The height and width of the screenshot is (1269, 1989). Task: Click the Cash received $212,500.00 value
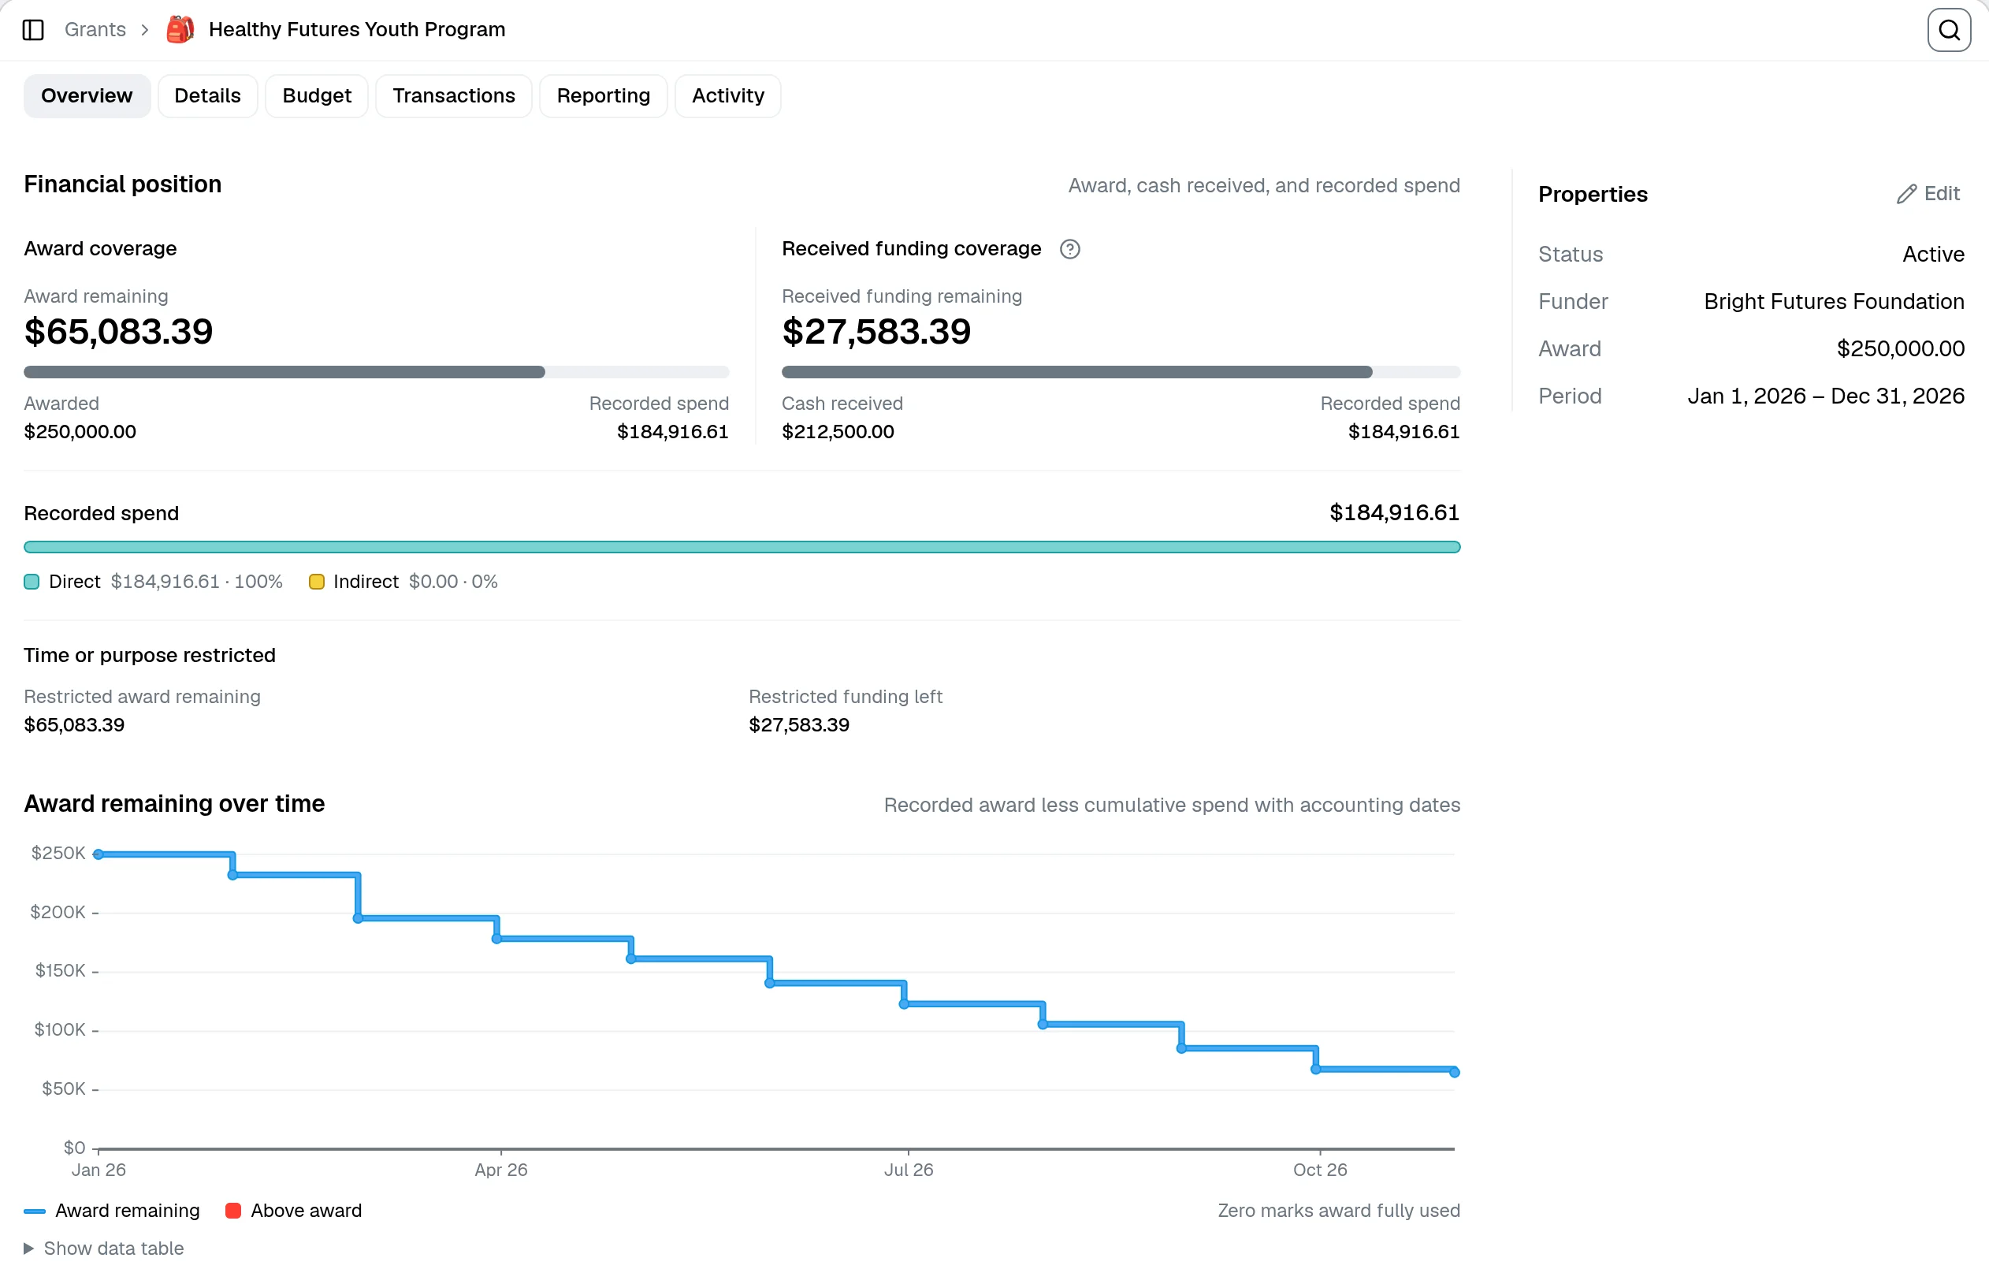pos(838,431)
